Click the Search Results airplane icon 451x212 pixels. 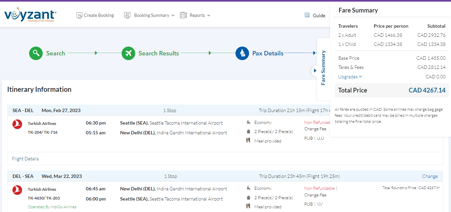pos(128,53)
